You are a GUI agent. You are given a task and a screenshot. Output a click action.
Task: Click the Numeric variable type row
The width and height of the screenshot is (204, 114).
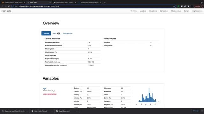tap(131, 42)
